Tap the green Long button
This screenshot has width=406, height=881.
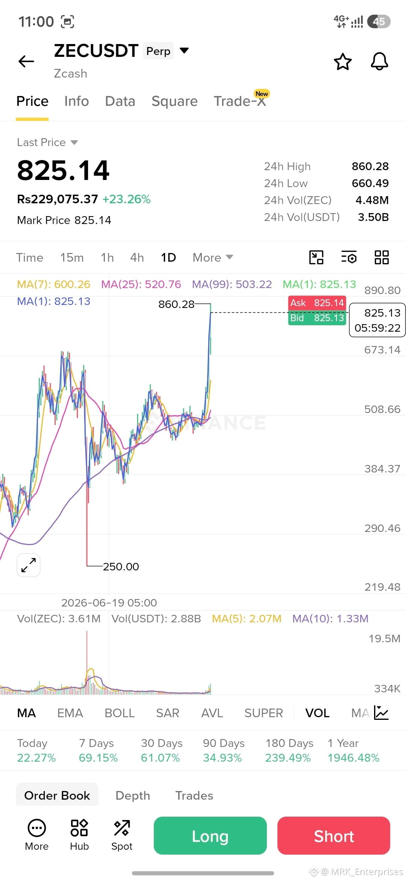pos(210,835)
